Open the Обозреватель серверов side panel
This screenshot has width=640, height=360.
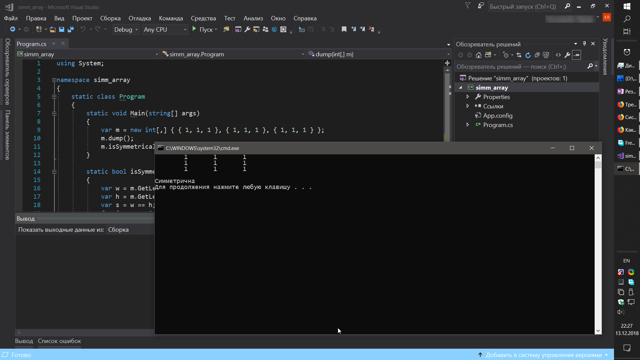[x=7, y=72]
